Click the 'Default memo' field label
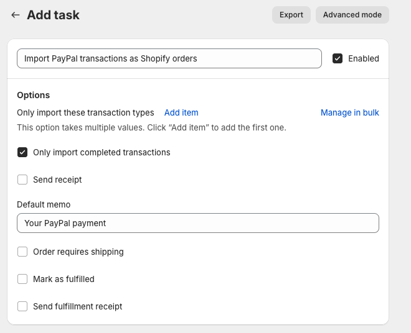This screenshot has width=411, height=333. pyautogui.click(x=44, y=204)
